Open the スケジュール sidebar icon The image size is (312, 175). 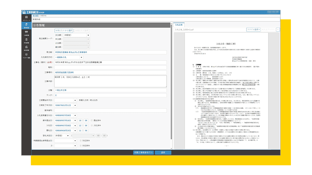point(26,18)
